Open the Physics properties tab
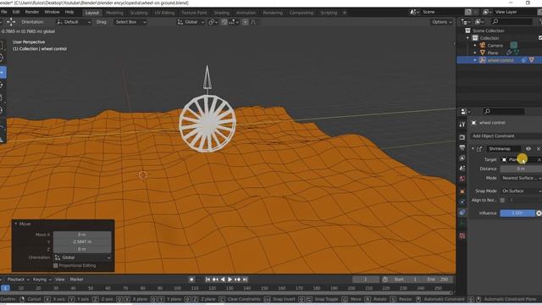This screenshot has width=542, height=305. click(462, 202)
